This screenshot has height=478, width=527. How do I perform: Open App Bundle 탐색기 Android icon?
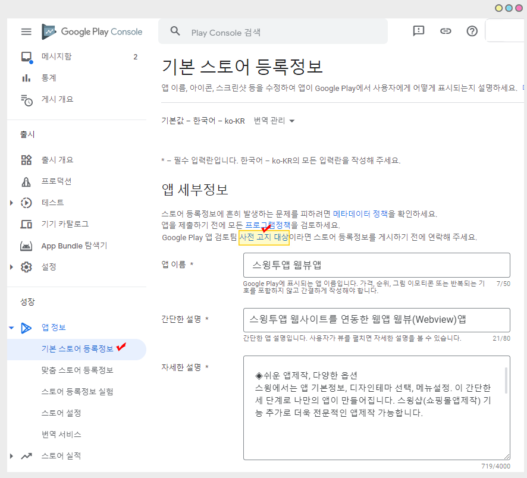pyautogui.click(x=26, y=246)
